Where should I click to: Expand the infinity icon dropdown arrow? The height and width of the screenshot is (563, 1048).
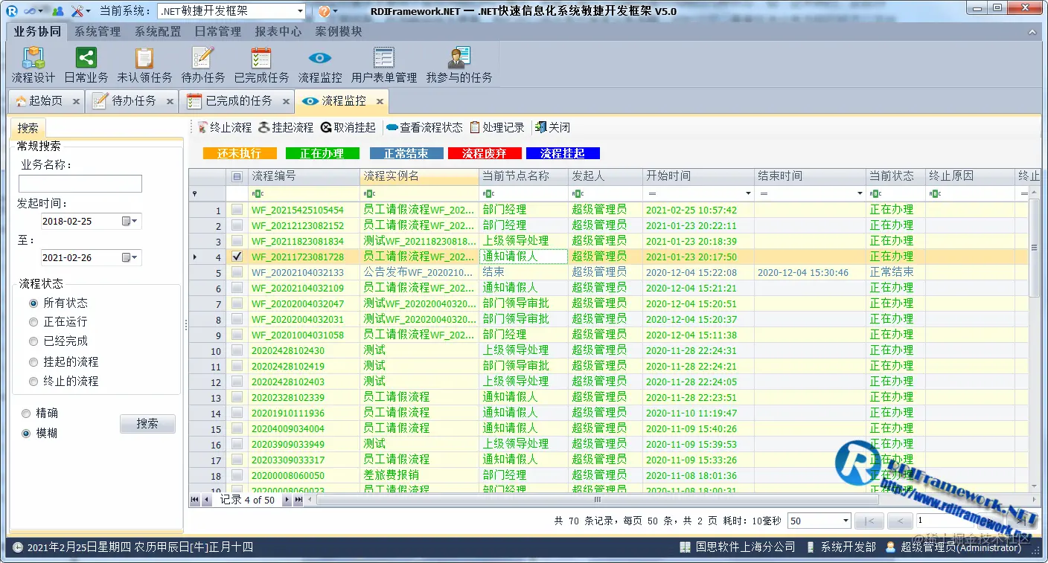pyautogui.click(x=42, y=11)
